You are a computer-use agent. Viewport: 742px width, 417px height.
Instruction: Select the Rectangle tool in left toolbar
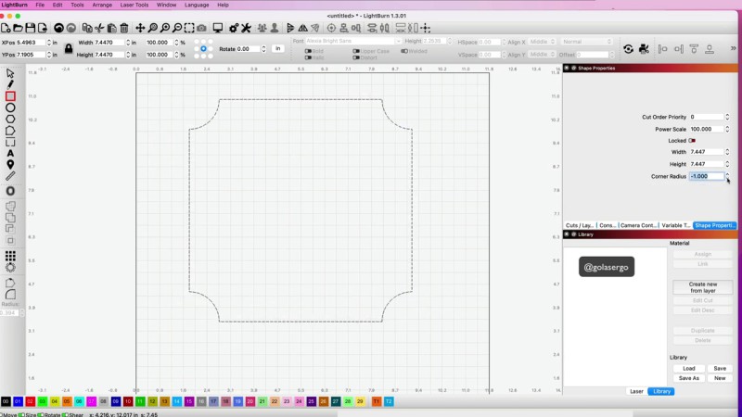coord(10,96)
